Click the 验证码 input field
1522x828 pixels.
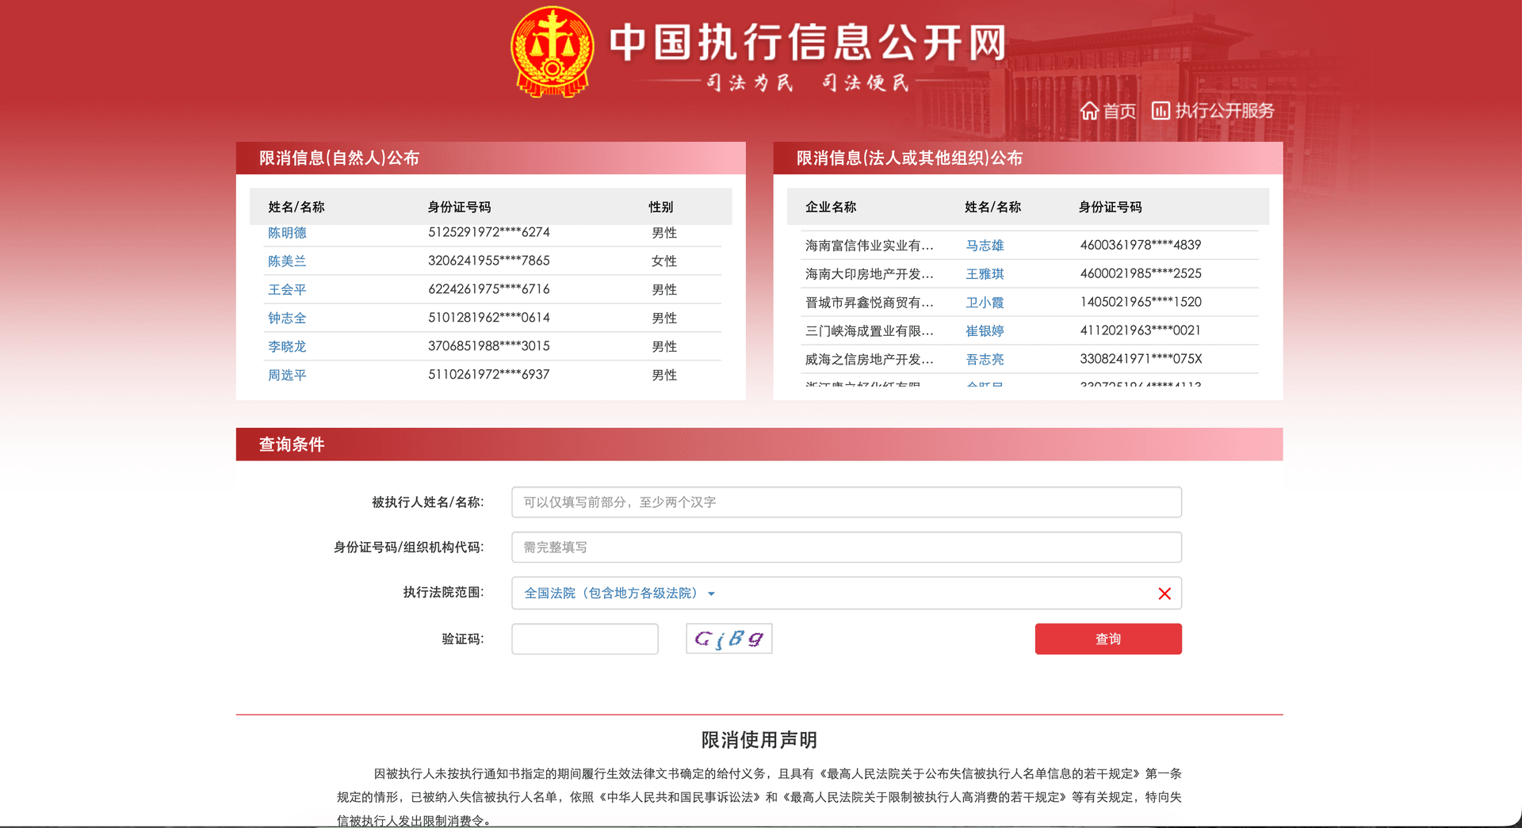coord(584,639)
